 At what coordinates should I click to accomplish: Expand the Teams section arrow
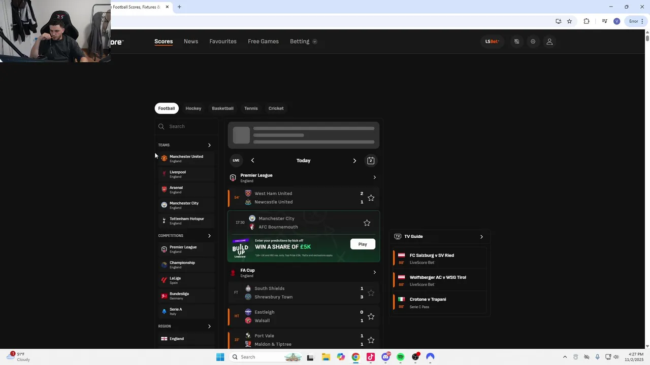point(209,145)
